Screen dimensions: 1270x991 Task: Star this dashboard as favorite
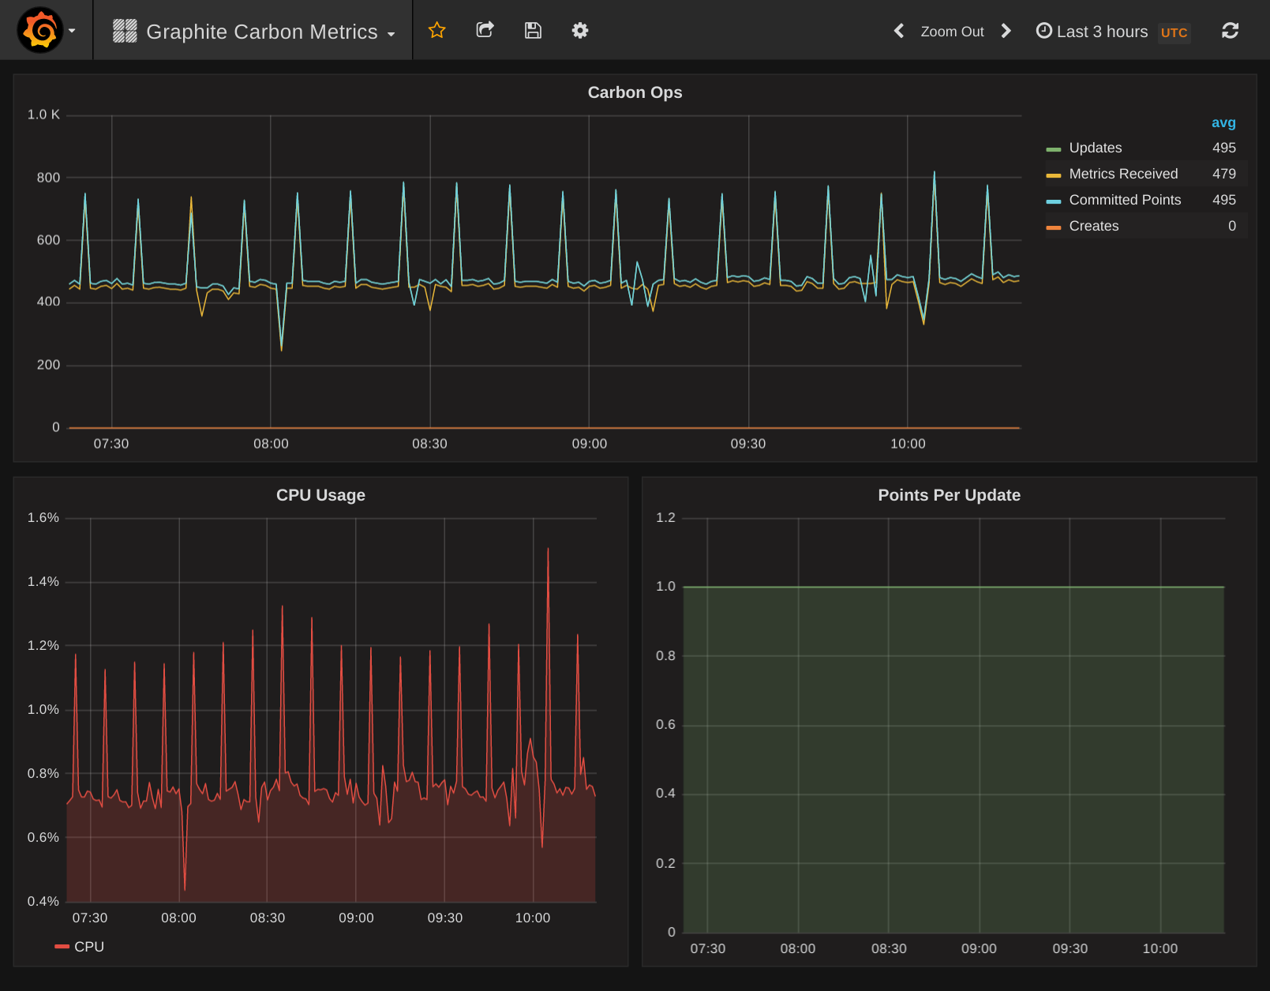tap(436, 31)
